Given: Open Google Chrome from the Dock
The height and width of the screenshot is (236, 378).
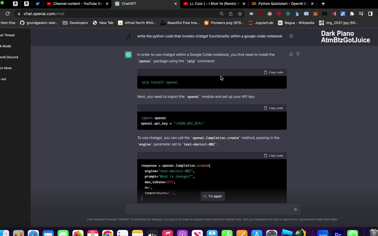Looking at the screenshot, I should click(x=107, y=233).
